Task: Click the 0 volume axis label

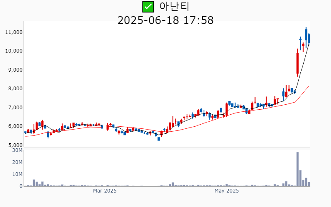Action: (x=21, y=186)
